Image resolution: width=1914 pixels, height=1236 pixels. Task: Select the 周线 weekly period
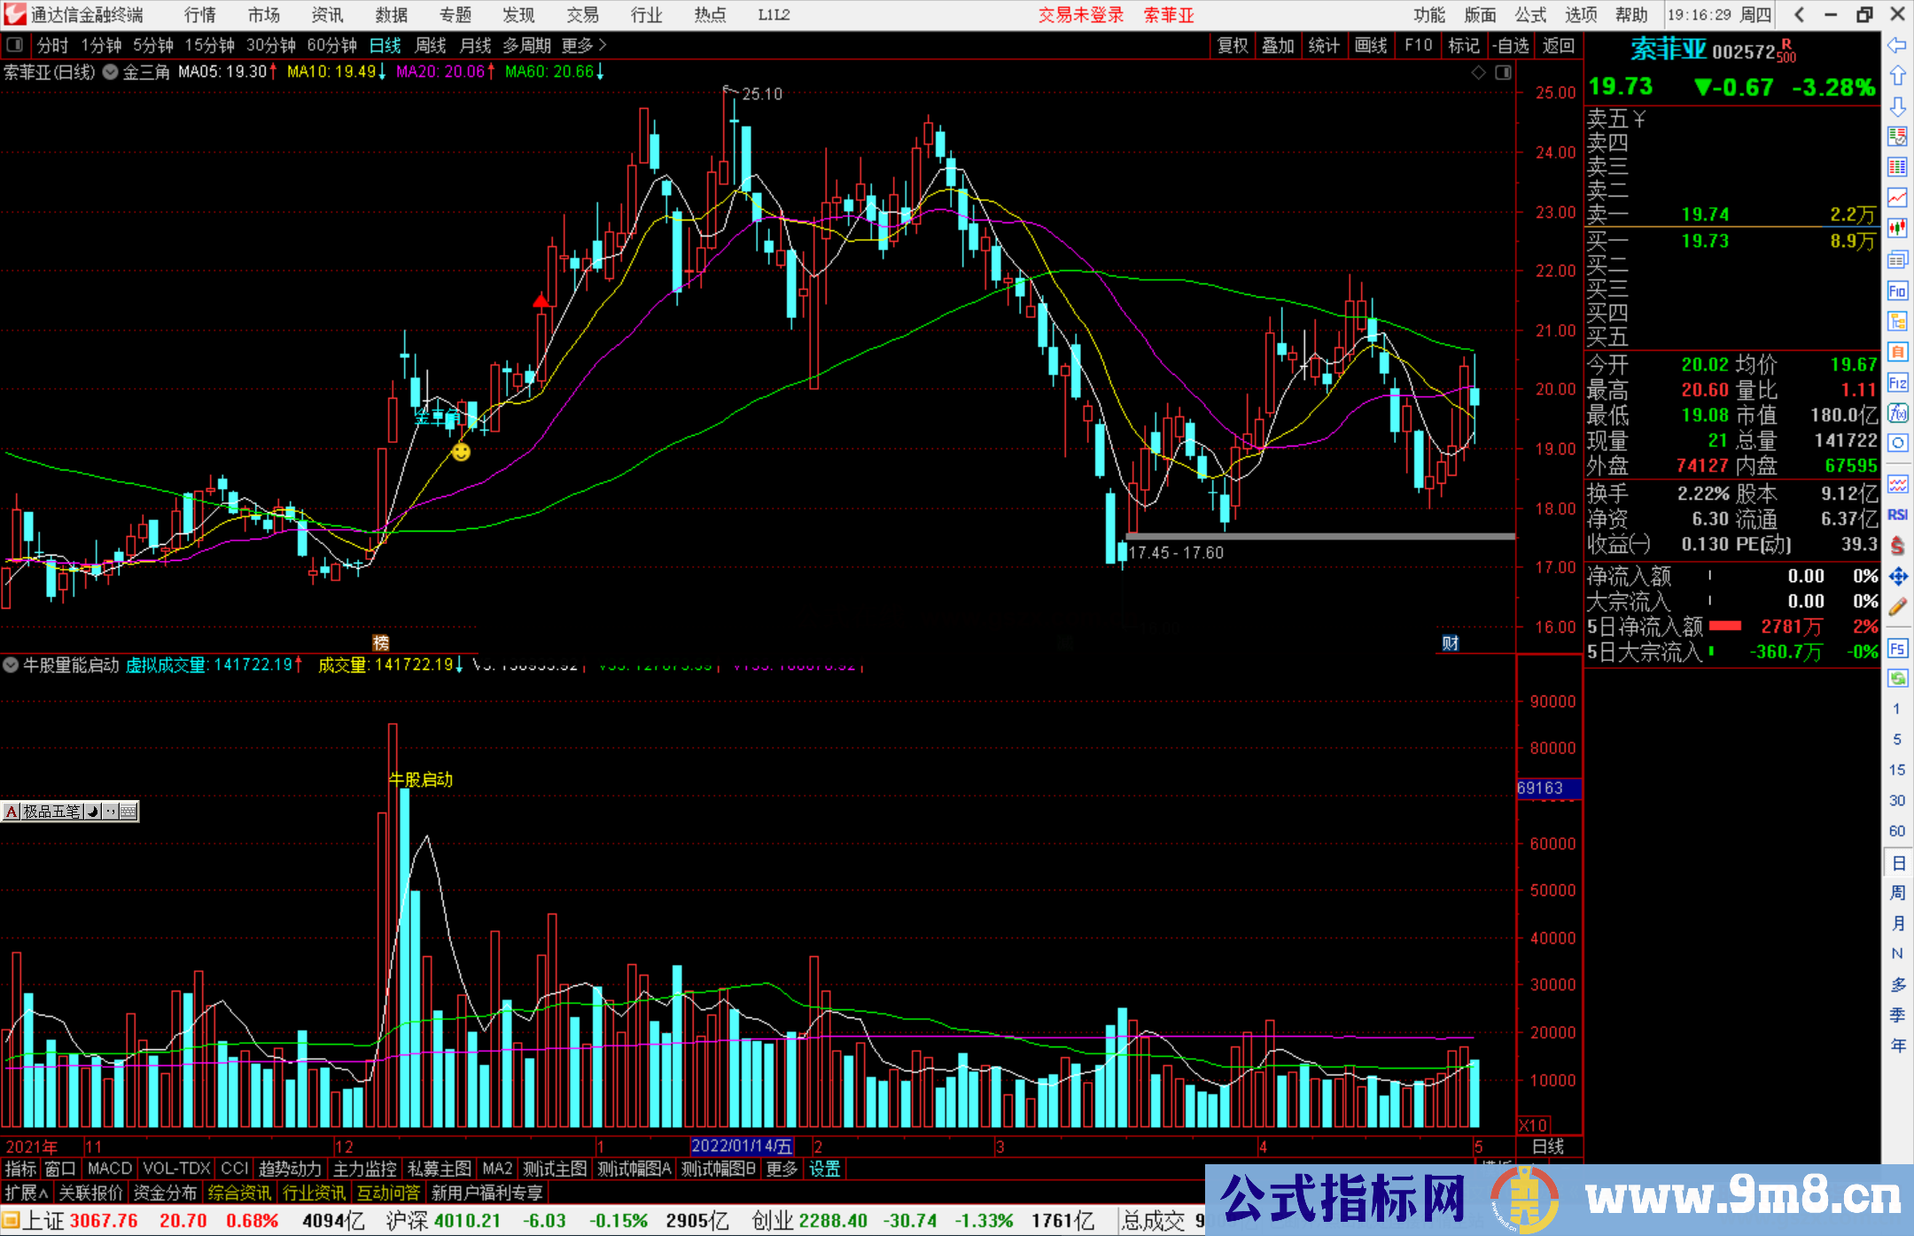click(x=431, y=45)
